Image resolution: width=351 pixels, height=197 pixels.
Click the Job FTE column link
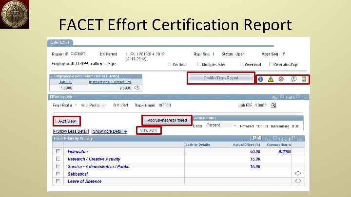point(66,82)
